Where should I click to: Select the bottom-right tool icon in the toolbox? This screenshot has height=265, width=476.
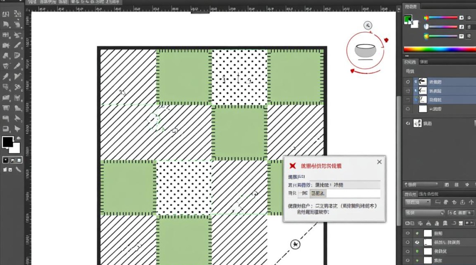18,170
